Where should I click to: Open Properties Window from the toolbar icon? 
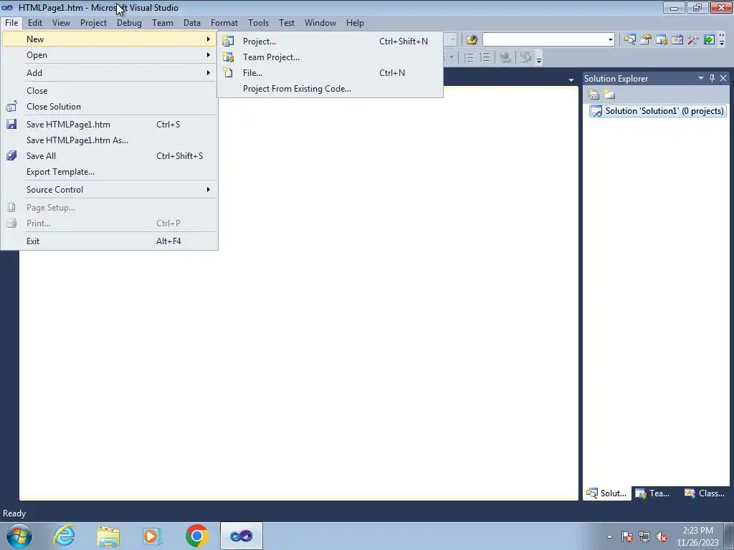tap(646, 40)
